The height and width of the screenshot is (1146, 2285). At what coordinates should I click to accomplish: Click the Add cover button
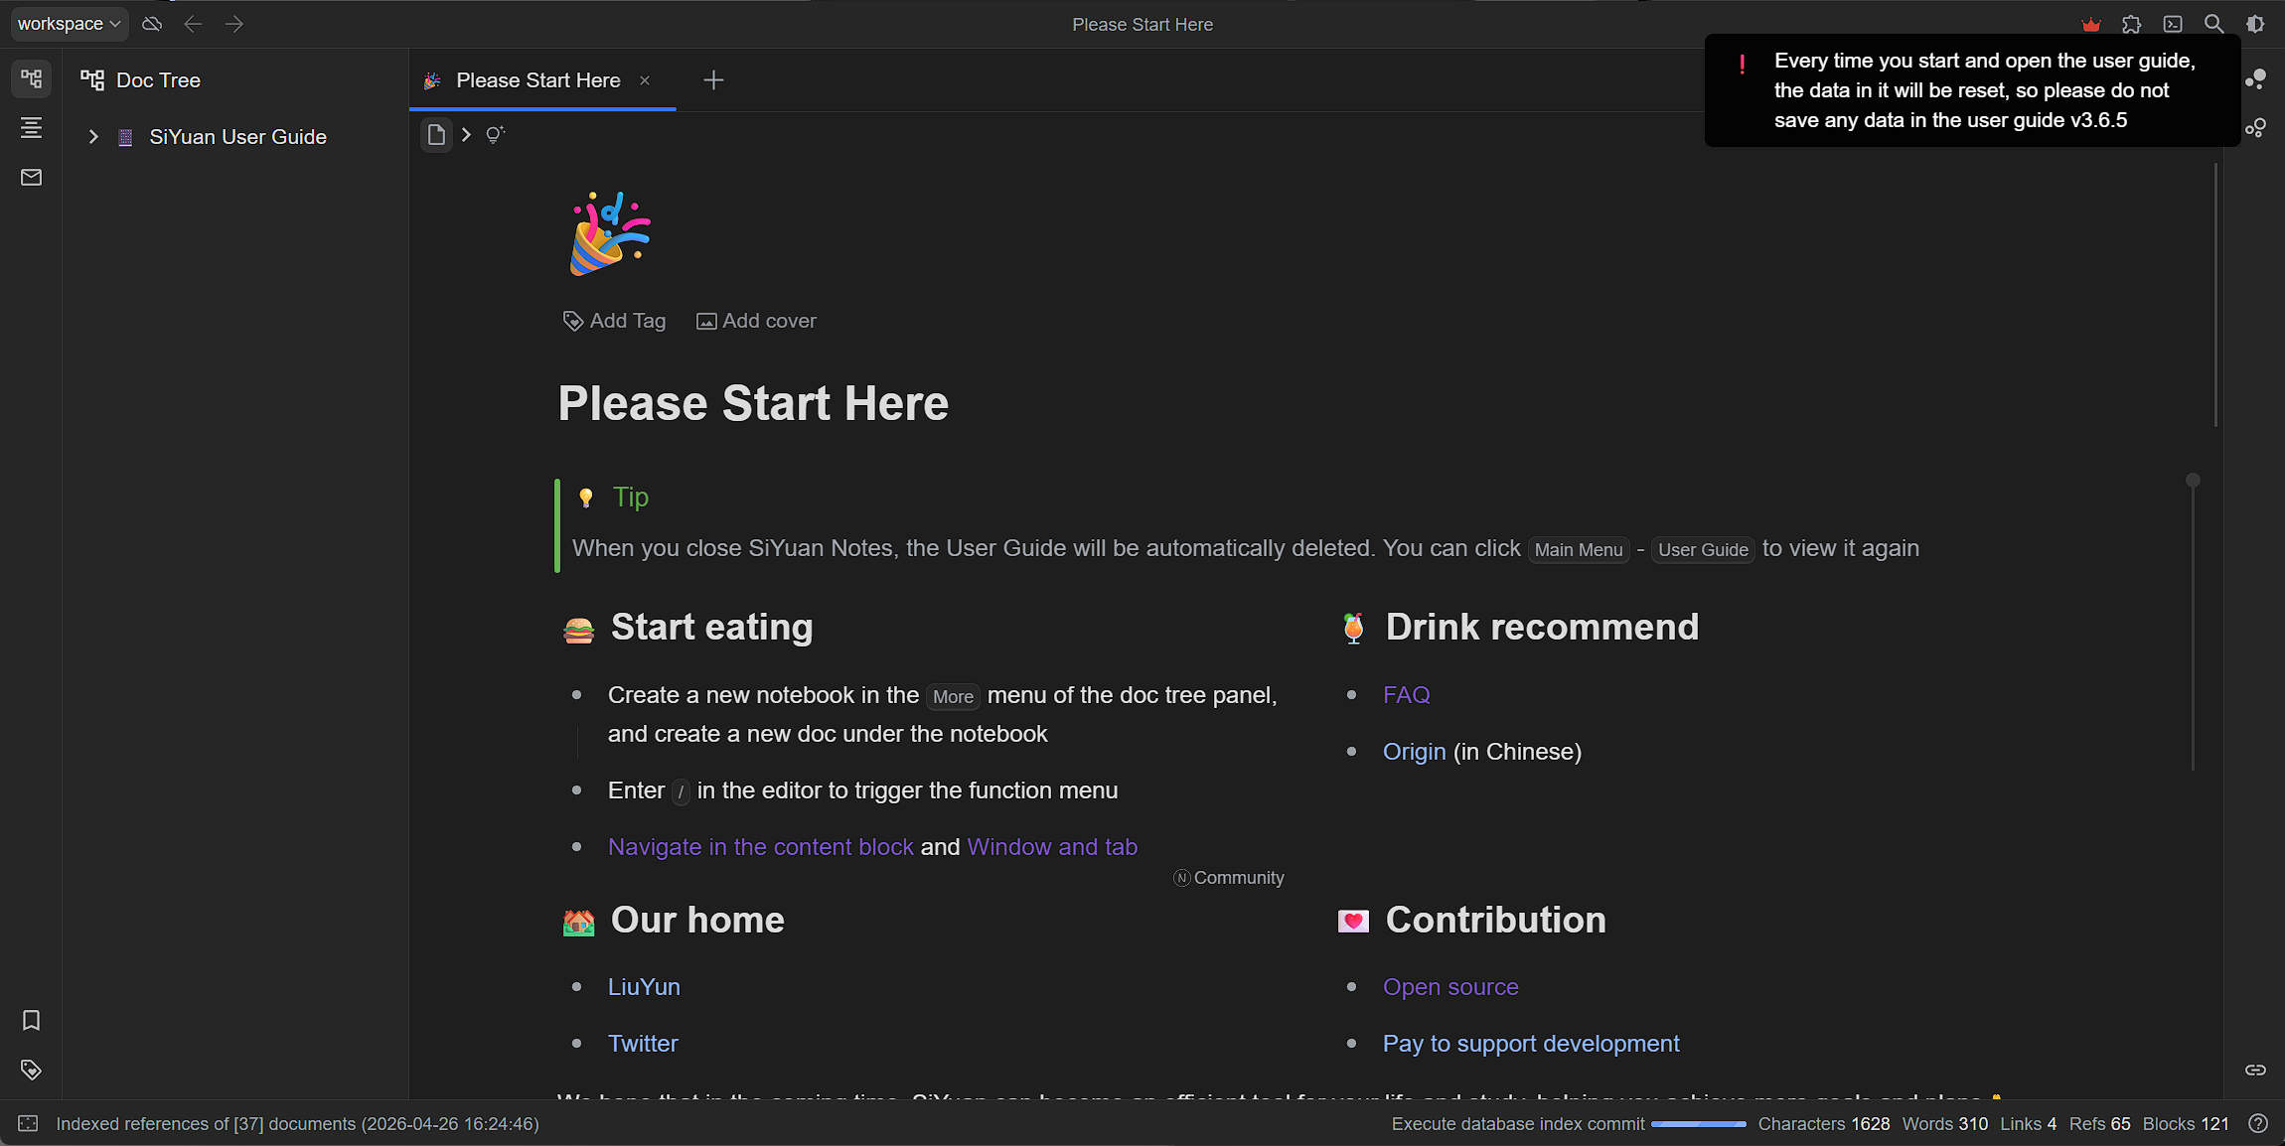click(756, 321)
